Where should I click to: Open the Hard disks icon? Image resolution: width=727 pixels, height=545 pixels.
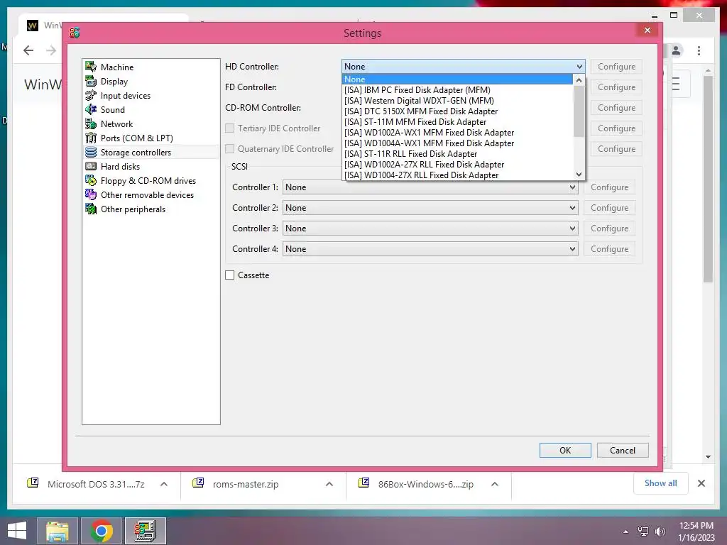pos(91,166)
